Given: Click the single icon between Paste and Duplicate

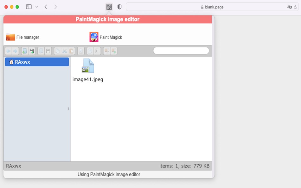Looking at the screenshot, I should [x=81, y=51].
